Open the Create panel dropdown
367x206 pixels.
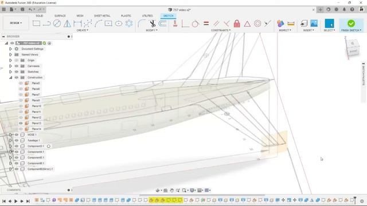pos(83,30)
